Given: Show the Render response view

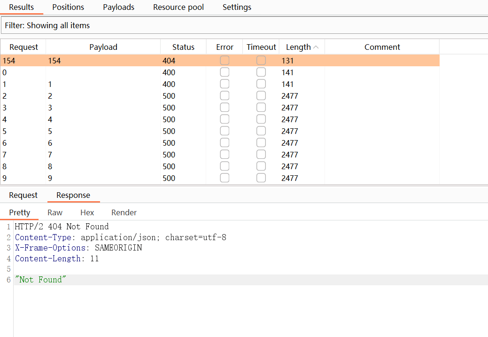Looking at the screenshot, I should [x=124, y=212].
